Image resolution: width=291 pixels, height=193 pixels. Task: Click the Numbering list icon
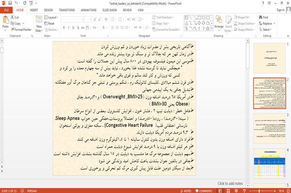point(120,19)
